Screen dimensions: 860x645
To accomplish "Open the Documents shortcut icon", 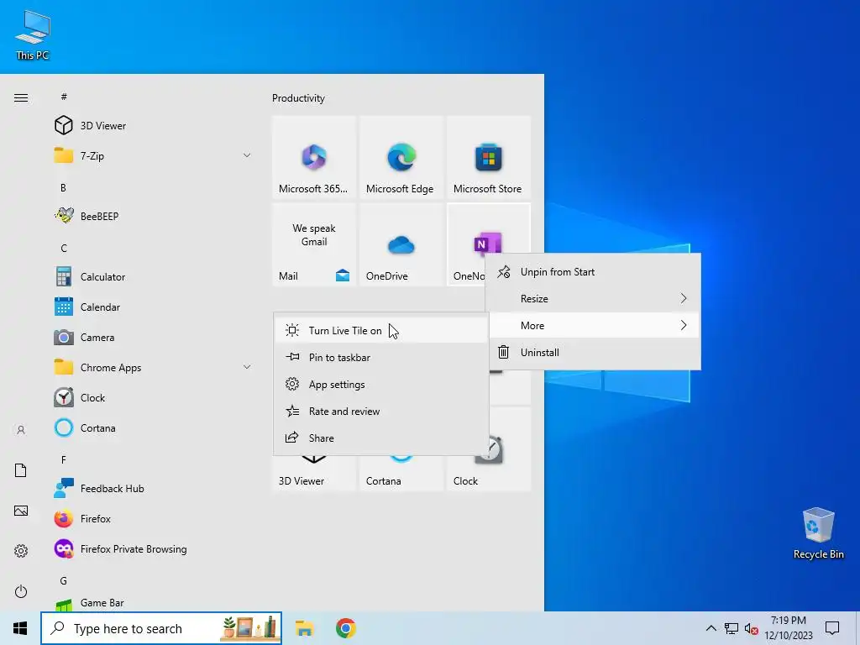I will [21, 470].
